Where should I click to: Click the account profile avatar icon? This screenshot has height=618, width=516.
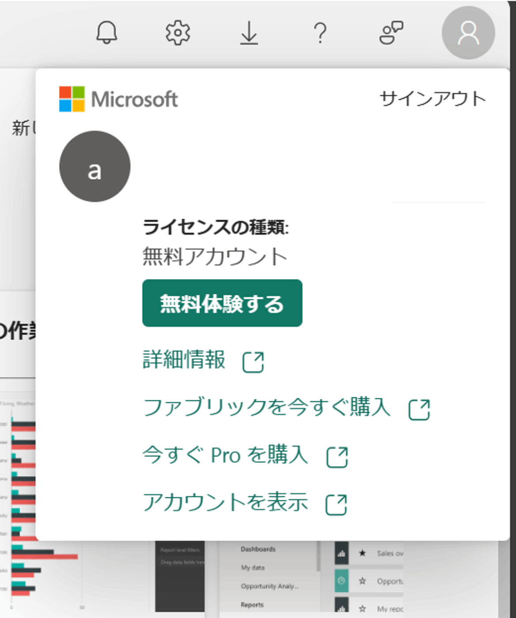(x=468, y=33)
